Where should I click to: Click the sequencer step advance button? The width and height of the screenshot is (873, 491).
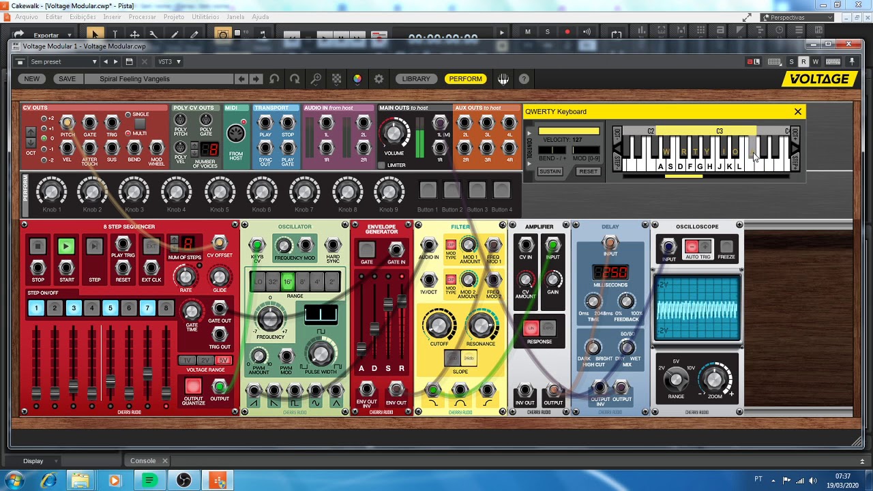(94, 246)
